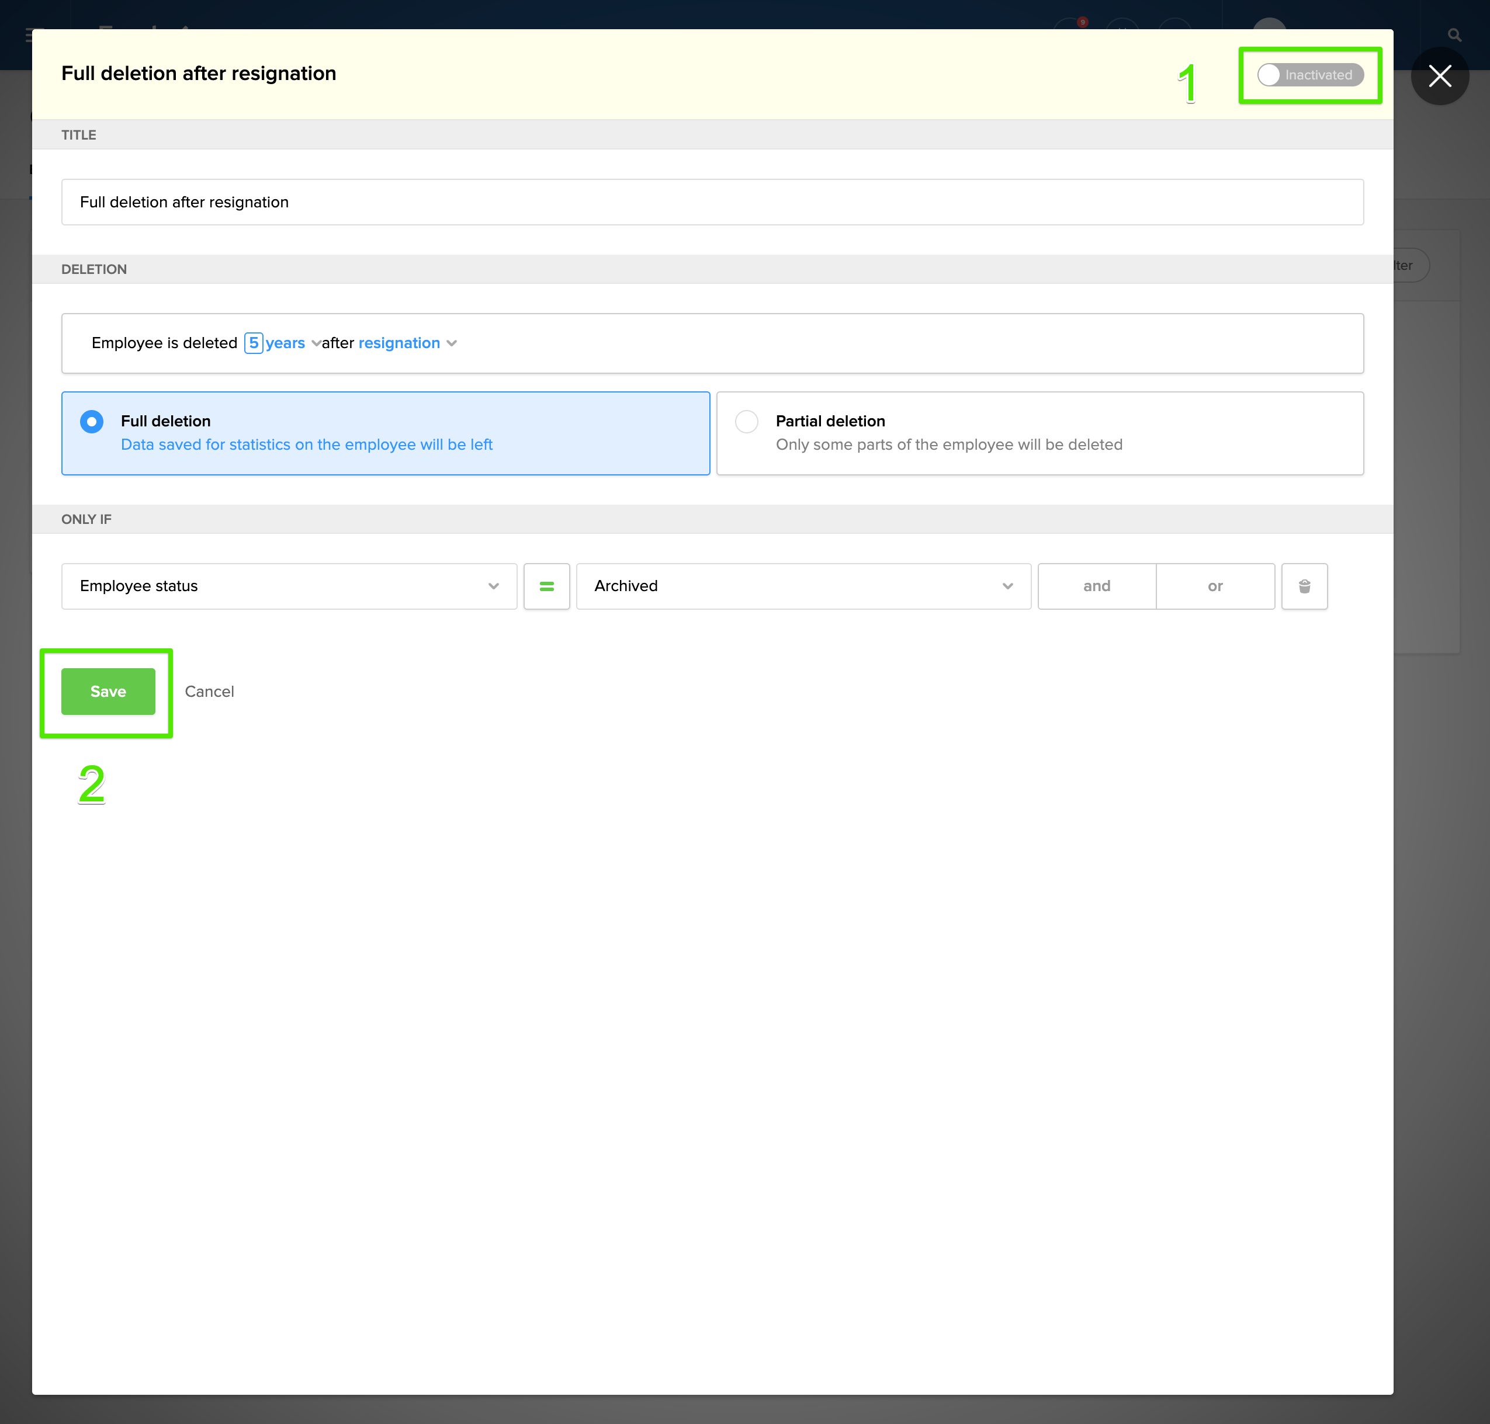Screen dimensions: 1490x1424
Task: Click the Cancel link
Action: 209,692
